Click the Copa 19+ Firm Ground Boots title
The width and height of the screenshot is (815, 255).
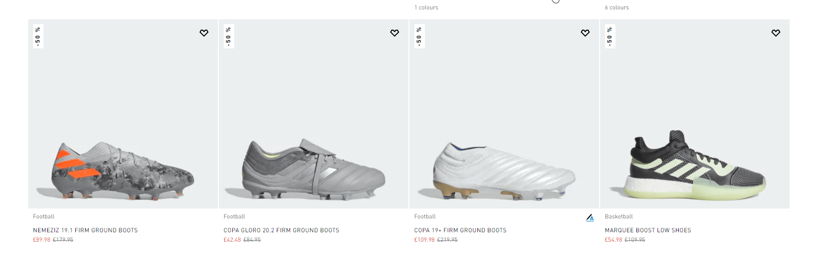(460, 230)
